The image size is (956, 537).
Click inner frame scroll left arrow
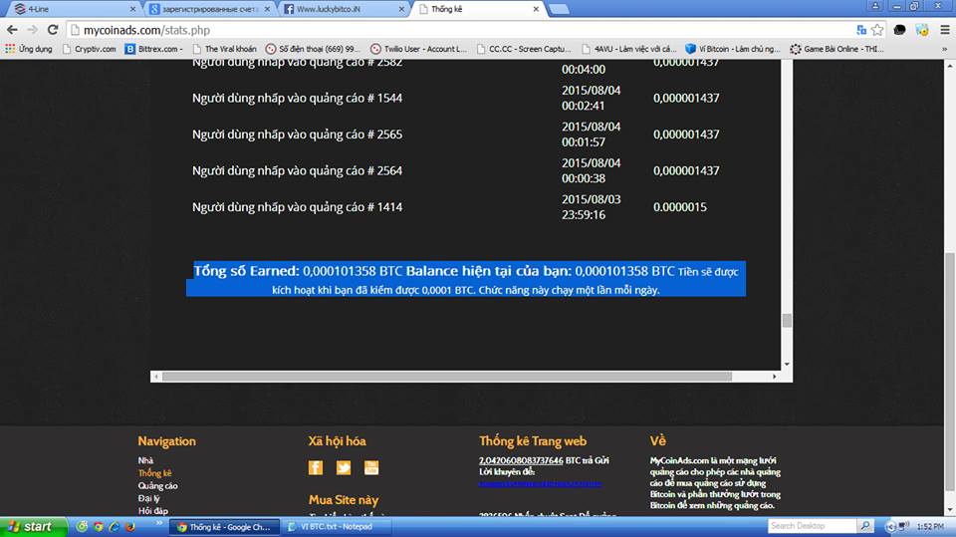coord(156,377)
